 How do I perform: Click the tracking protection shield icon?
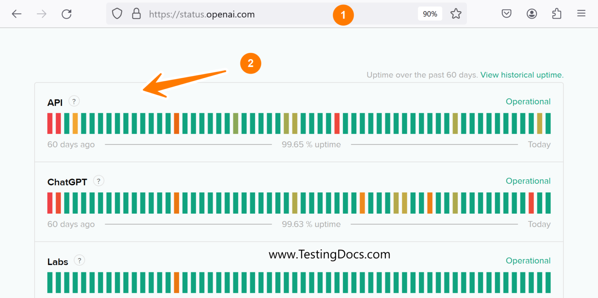pyautogui.click(x=117, y=14)
